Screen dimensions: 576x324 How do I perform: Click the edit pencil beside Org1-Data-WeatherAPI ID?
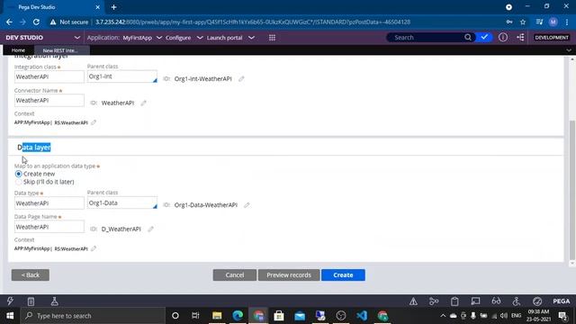(247, 205)
